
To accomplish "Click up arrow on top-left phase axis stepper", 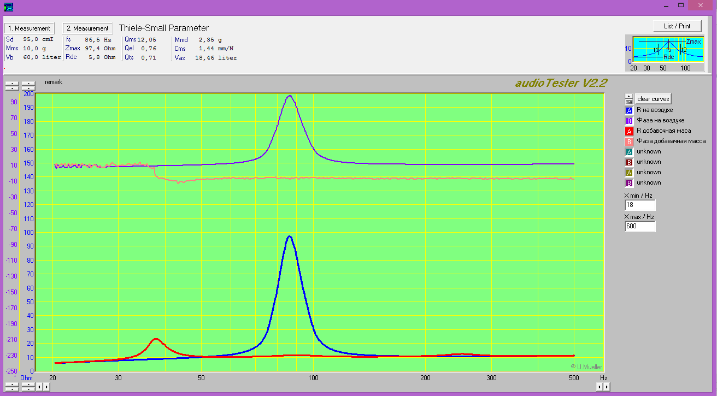I will click(x=11, y=84).
